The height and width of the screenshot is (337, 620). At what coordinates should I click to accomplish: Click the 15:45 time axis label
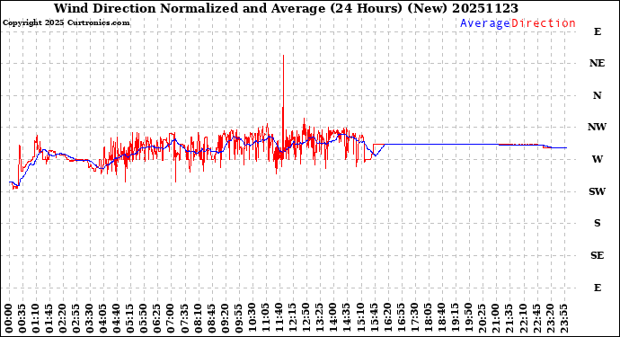coord(374,318)
